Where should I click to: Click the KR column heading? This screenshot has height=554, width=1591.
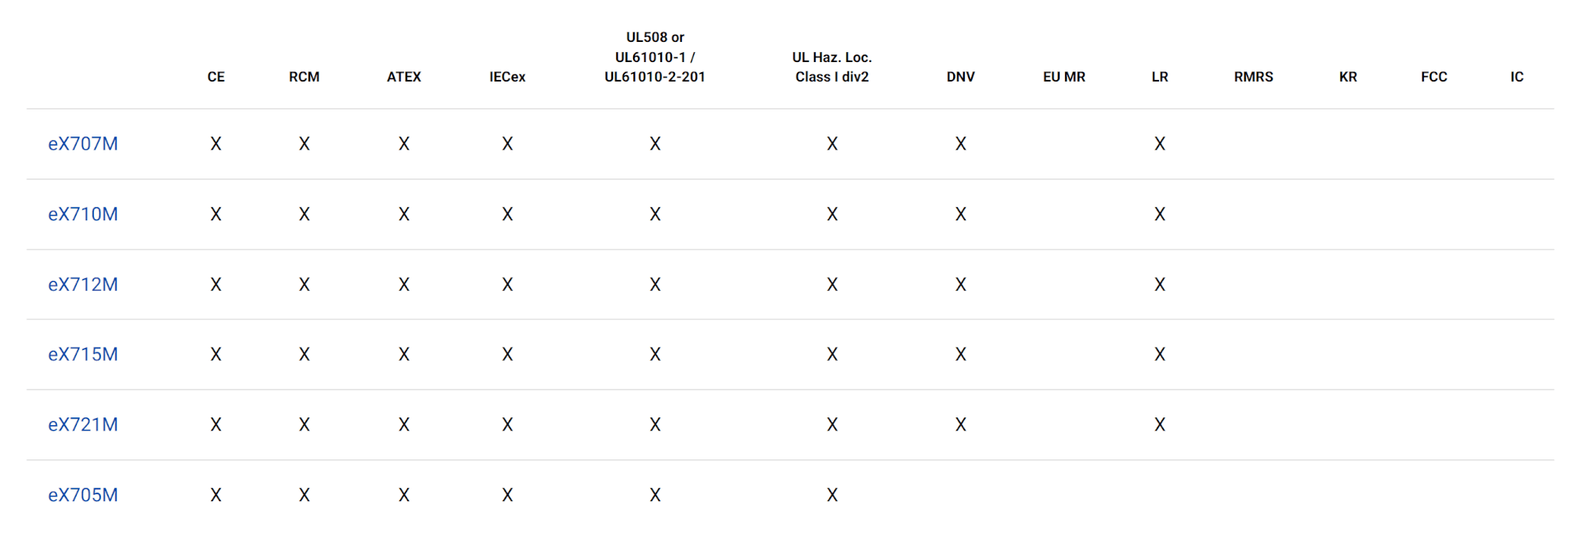pos(1348,77)
